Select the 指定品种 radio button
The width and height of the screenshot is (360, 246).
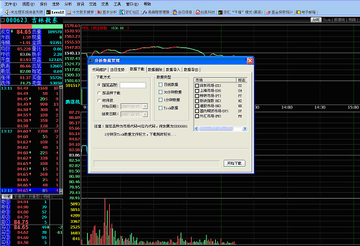[x=99, y=85]
